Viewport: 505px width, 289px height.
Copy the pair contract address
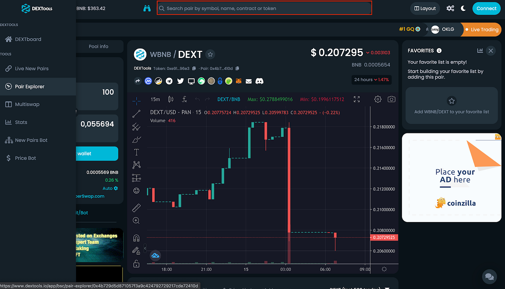tap(237, 68)
